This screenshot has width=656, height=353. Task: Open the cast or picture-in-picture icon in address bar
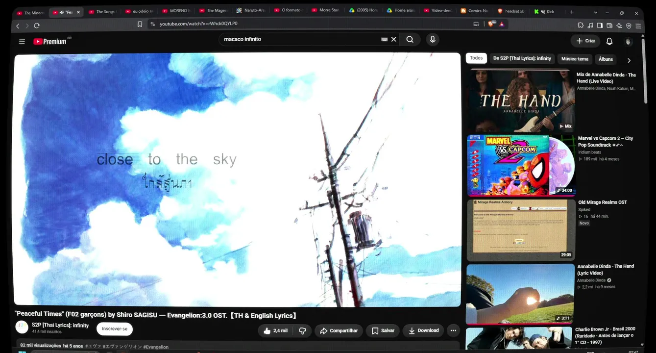point(476,24)
